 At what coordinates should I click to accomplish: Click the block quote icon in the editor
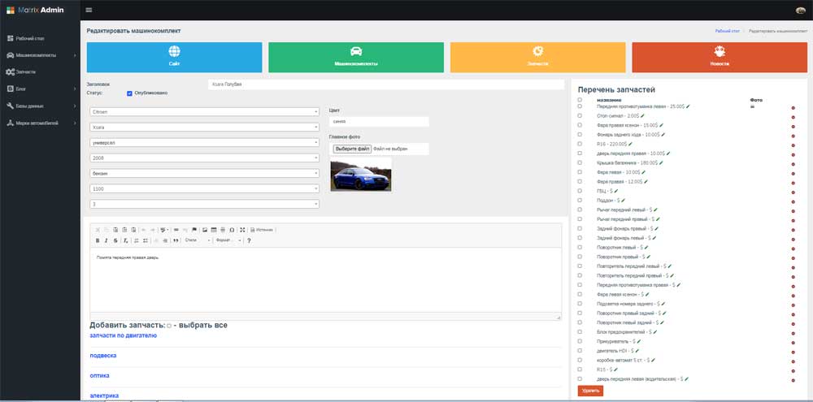click(x=176, y=240)
